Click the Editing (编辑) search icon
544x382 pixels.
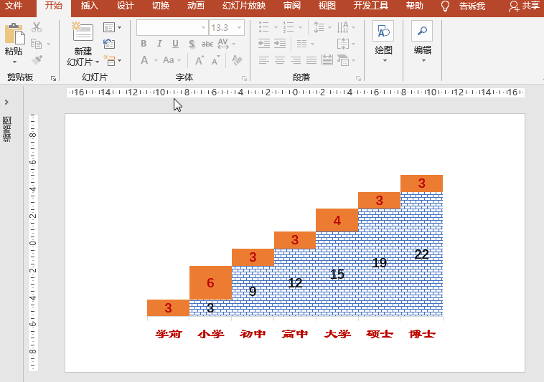422,31
